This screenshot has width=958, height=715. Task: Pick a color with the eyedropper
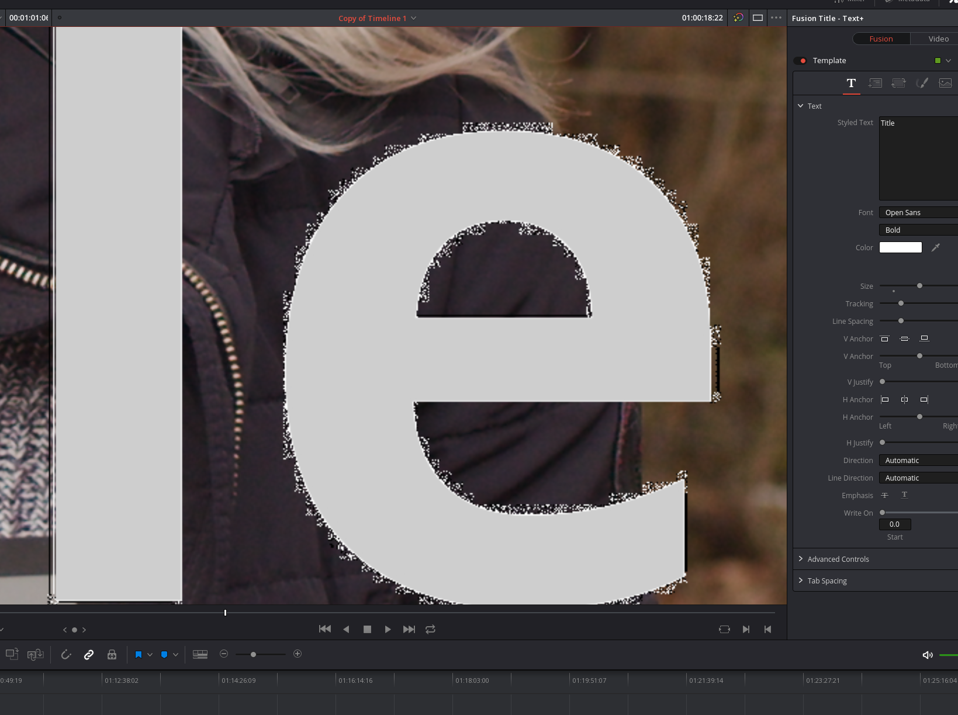coord(936,248)
